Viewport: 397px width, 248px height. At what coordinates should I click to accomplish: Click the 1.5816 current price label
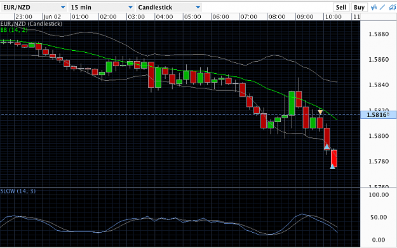[378, 115]
